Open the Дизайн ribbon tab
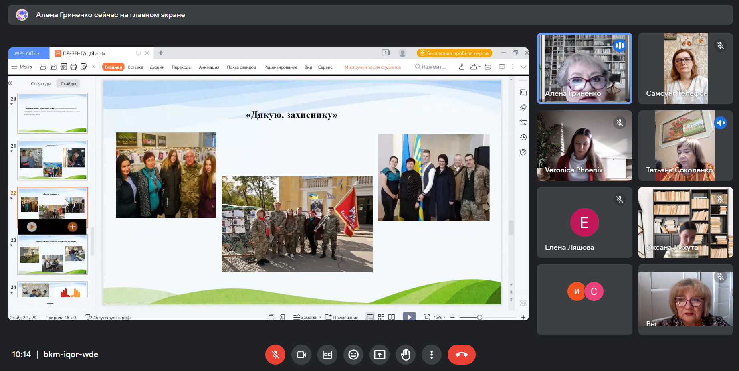Viewport: 739px width, 371px height. tap(157, 67)
